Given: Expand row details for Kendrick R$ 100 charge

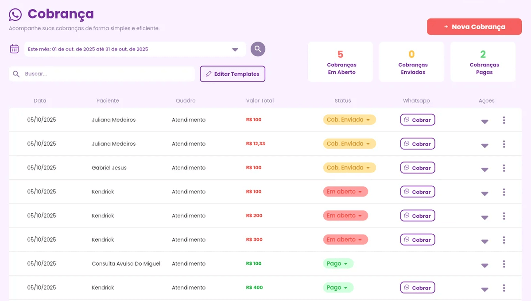Looking at the screenshot, I should click(484, 193).
